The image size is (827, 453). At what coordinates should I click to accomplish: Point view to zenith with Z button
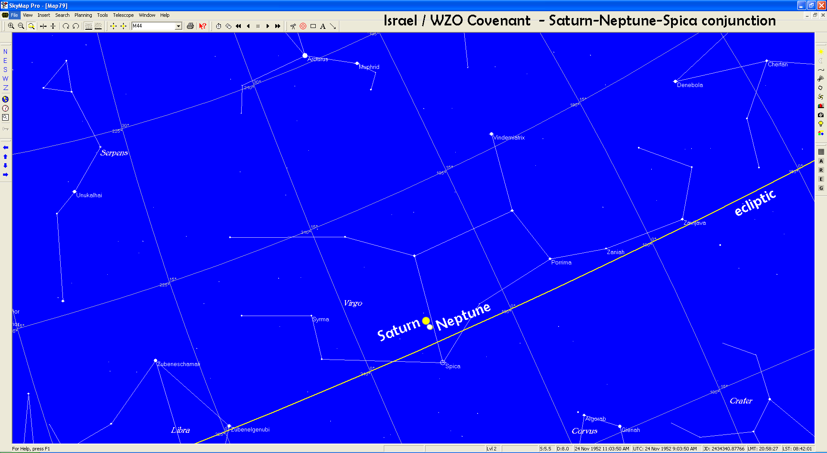coord(5,88)
